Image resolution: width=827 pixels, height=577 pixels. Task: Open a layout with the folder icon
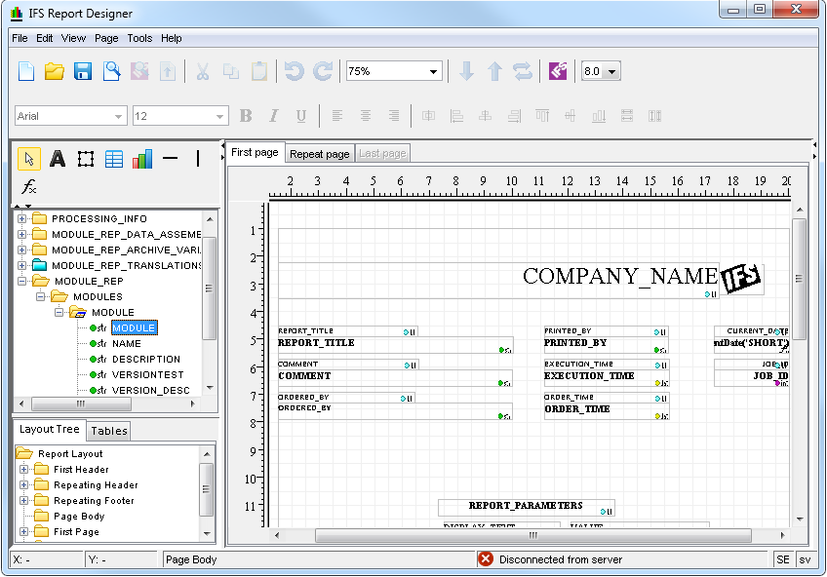pyautogui.click(x=55, y=71)
